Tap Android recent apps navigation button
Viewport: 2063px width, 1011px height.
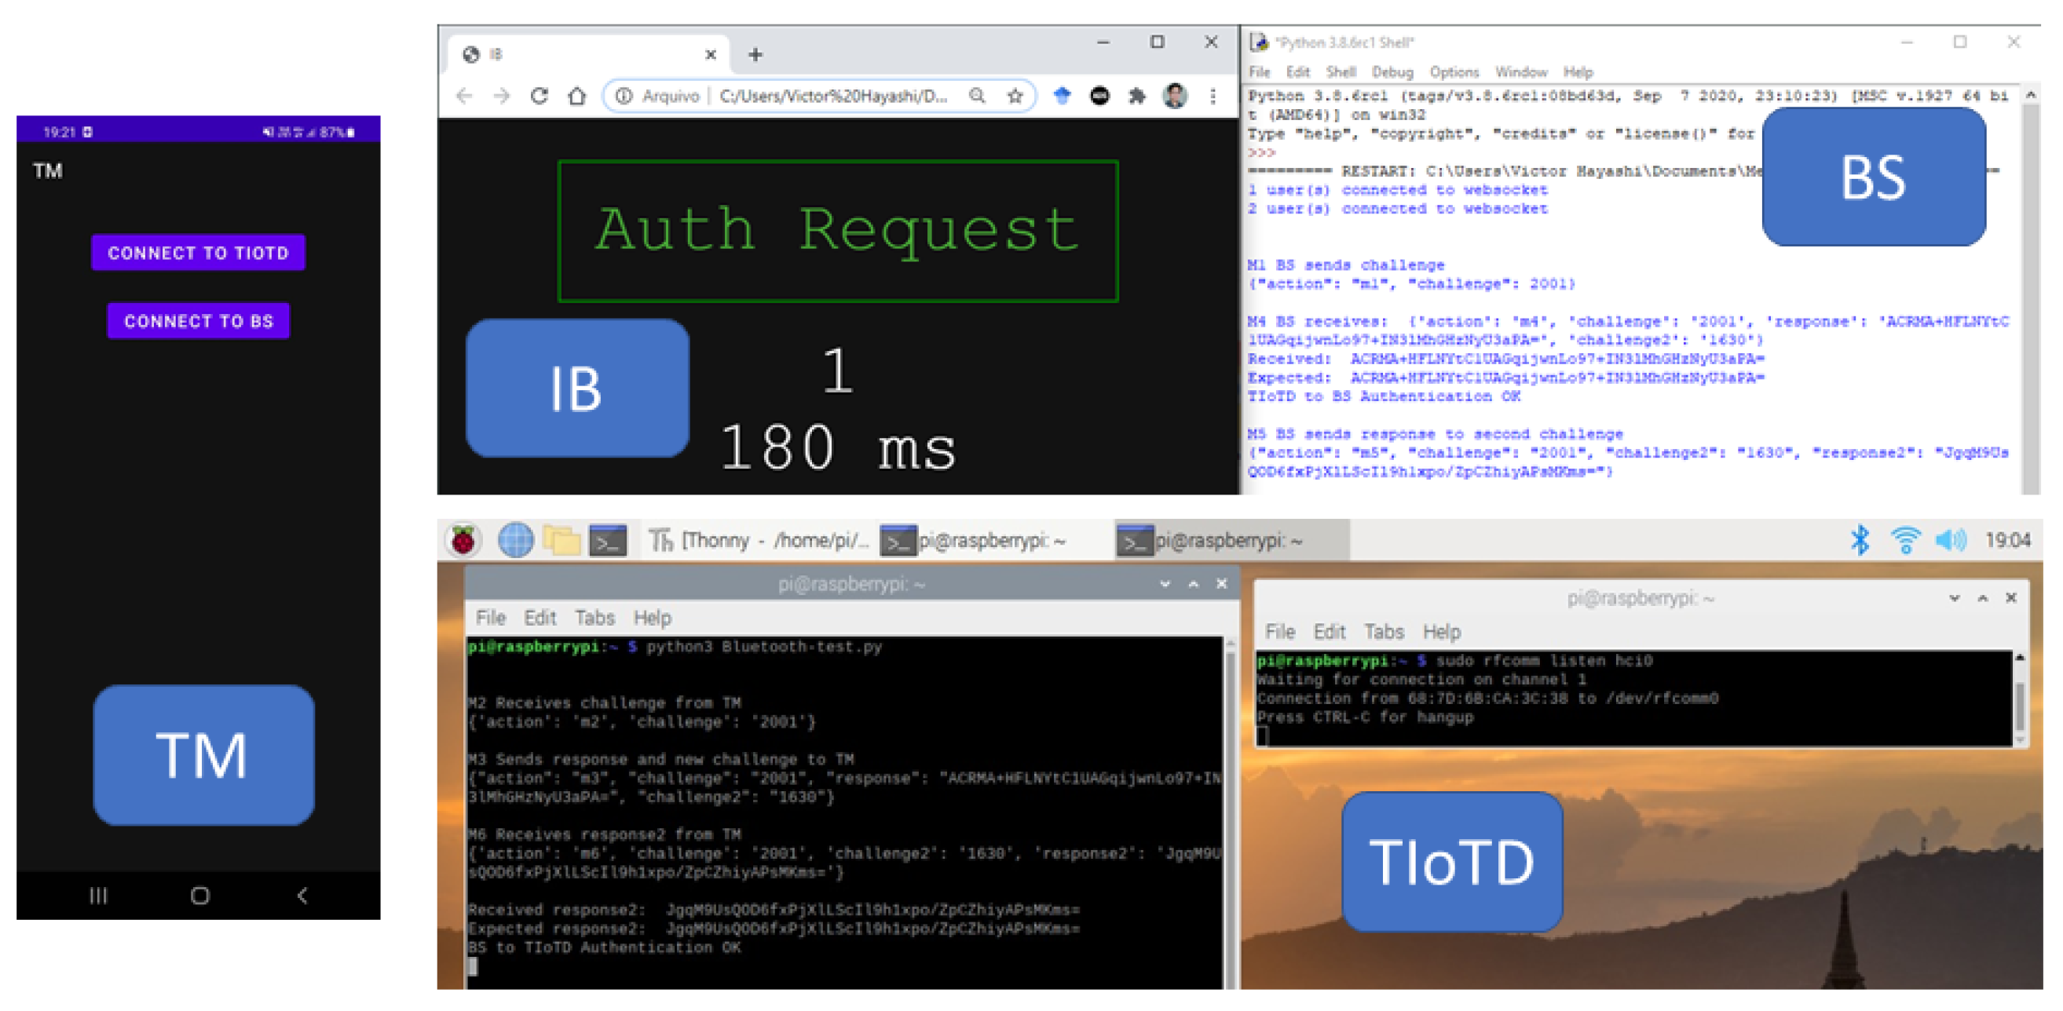(x=97, y=895)
